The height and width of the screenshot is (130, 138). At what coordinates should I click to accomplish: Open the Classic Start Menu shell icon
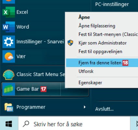pyautogui.click(x=9, y=75)
